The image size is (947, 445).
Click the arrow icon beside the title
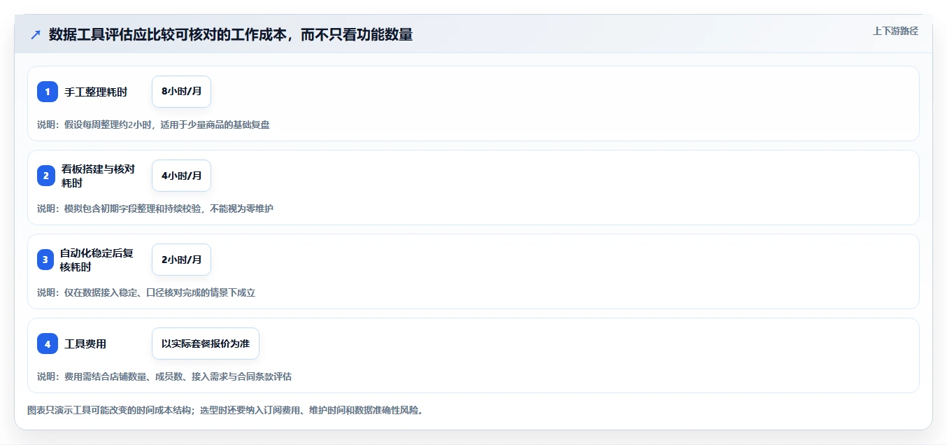[36, 34]
